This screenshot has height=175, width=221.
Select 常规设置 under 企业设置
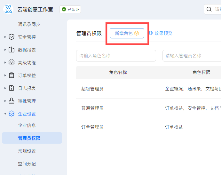[x=27, y=151]
